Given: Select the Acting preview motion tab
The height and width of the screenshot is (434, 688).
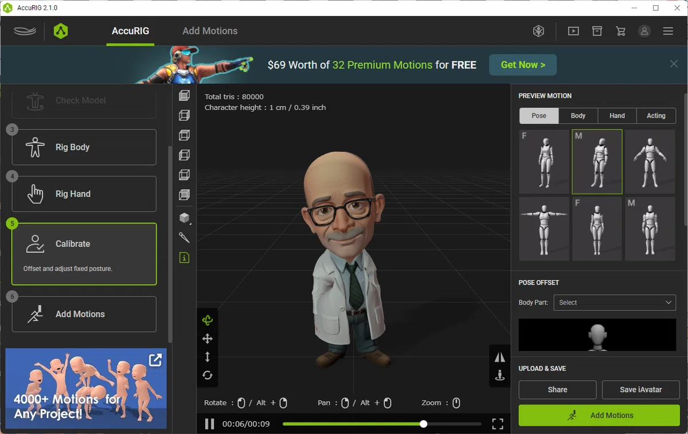Looking at the screenshot, I should coord(656,116).
